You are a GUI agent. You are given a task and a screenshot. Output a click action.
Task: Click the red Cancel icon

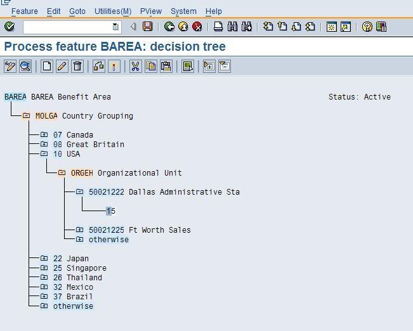coord(197,27)
